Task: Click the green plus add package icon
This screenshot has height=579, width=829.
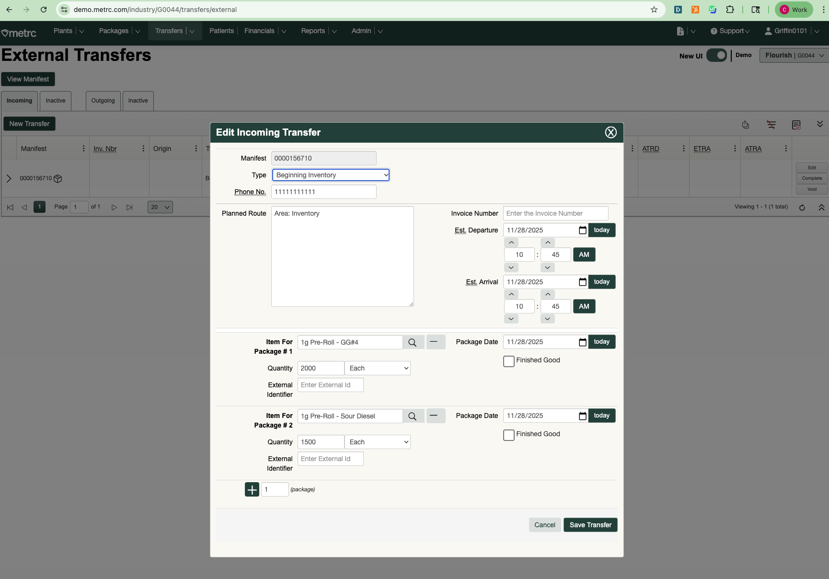Action: pyautogui.click(x=252, y=489)
